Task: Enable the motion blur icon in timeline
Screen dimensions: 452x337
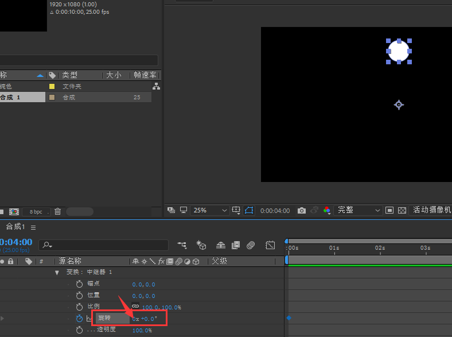Action: click(251, 245)
